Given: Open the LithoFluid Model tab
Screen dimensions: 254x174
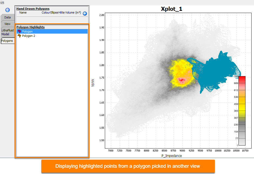Looking at the screenshot, I should coord(8,32).
